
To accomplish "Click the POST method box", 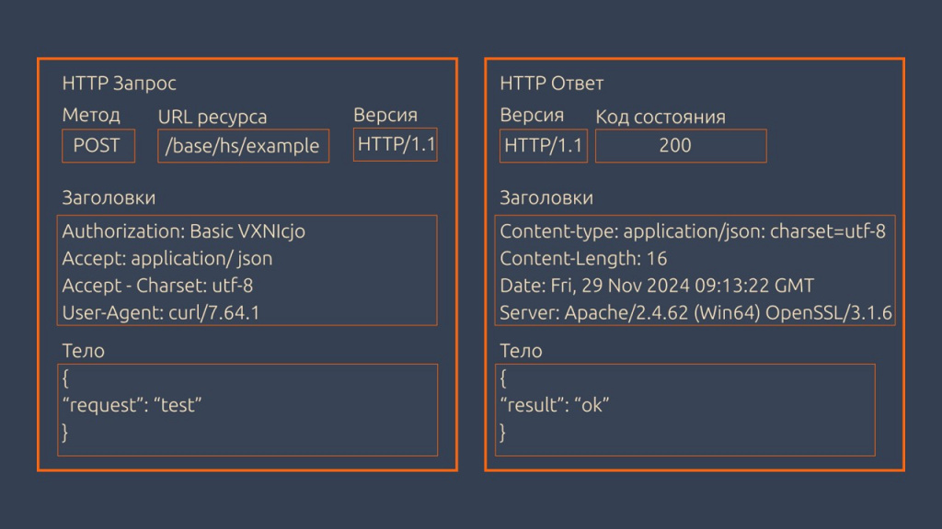I will [98, 145].
